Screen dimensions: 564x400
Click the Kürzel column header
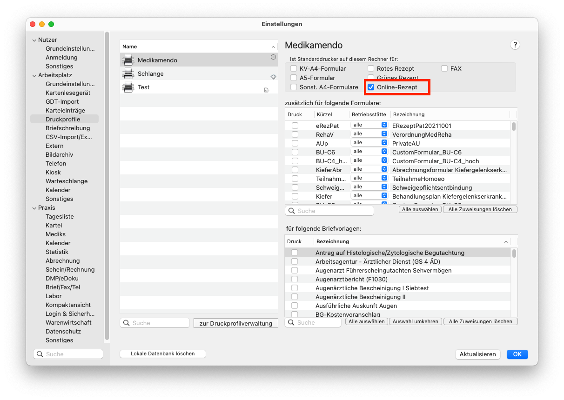click(x=331, y=114)
